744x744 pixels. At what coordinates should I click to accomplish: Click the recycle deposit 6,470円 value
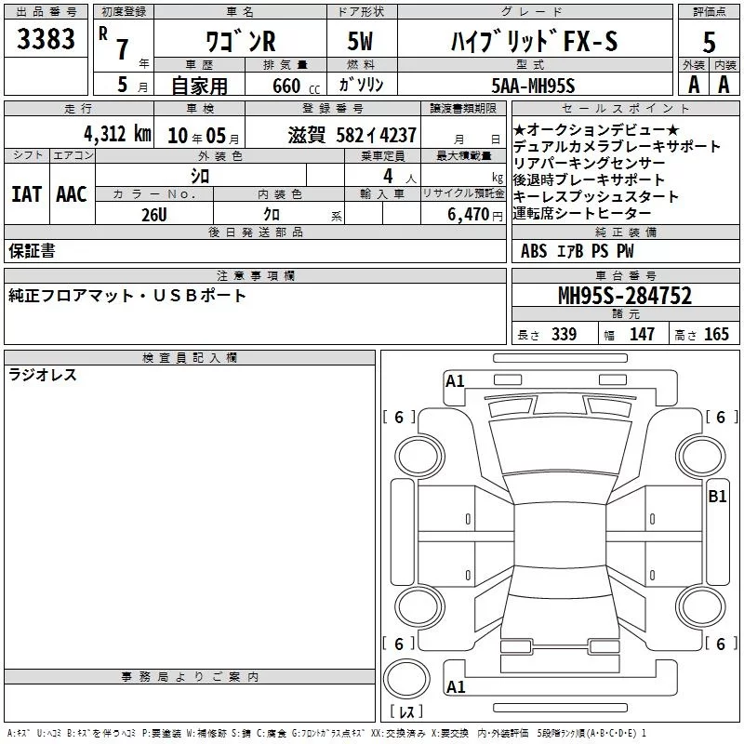(x=475, y=214)
